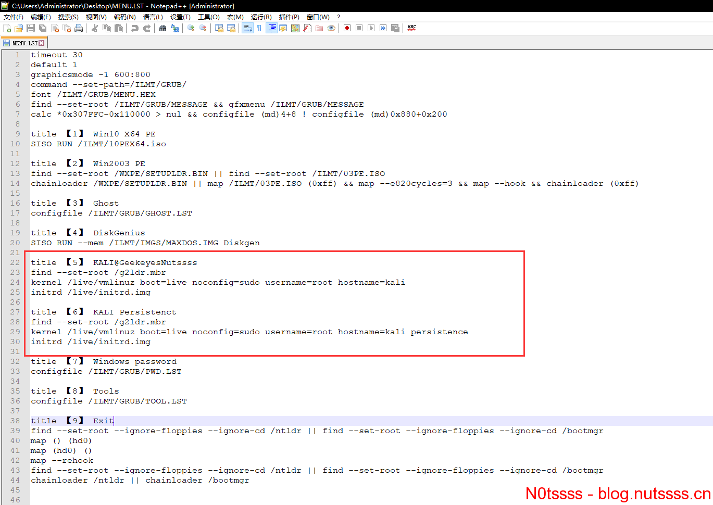Show the Function List panel icon
Screen dimensions: 713x505
pyautogui.click(x=307, y=28)
